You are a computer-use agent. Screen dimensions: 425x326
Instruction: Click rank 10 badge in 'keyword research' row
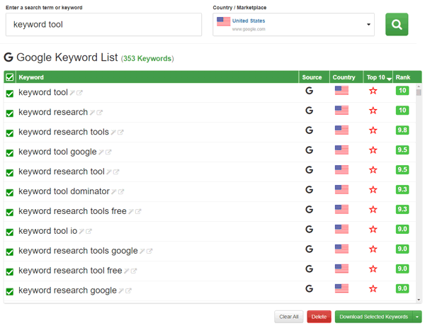pyautogui.click(x=402, y=111)
